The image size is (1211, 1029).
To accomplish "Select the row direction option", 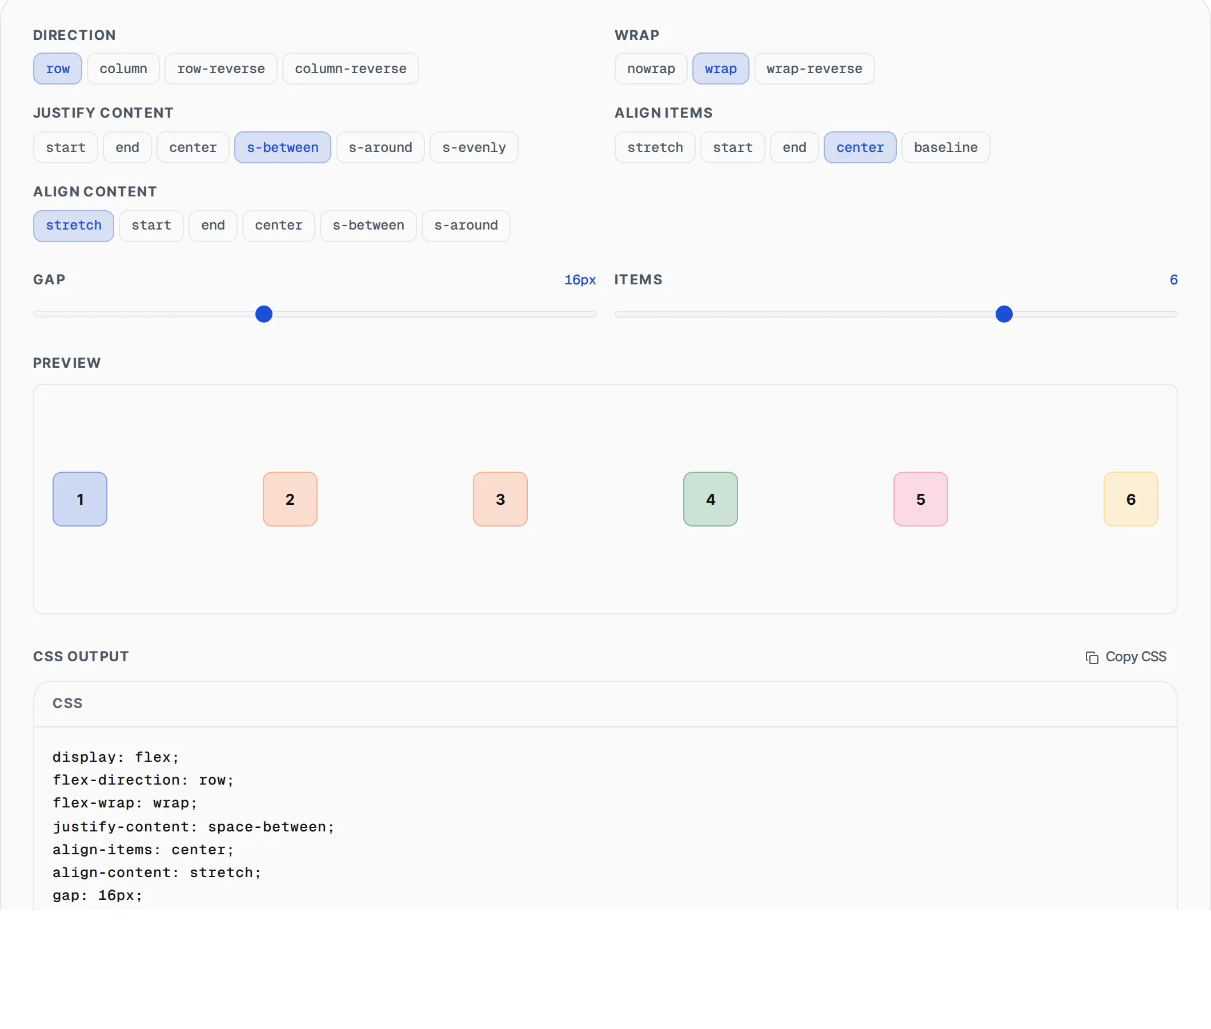I will tap(57, 69).
